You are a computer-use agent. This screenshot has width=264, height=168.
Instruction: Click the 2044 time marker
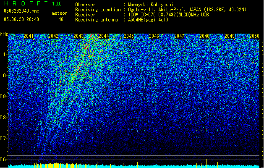104,36
